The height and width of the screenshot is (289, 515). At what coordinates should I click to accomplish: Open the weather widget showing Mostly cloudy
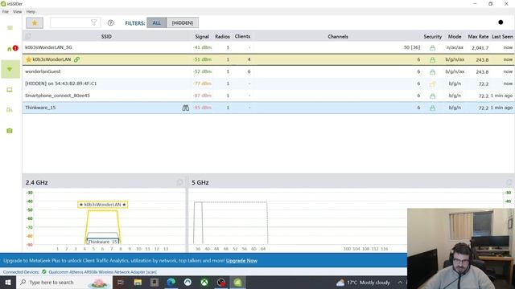tap(363, 282)
